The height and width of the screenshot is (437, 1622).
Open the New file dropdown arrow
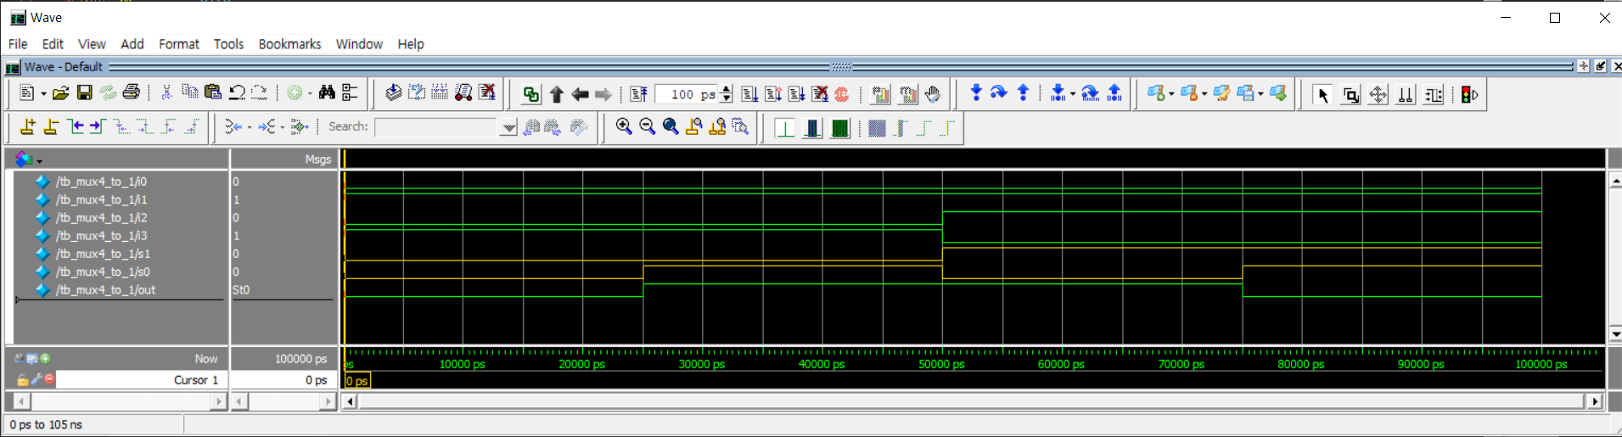[x=43, y=93]
